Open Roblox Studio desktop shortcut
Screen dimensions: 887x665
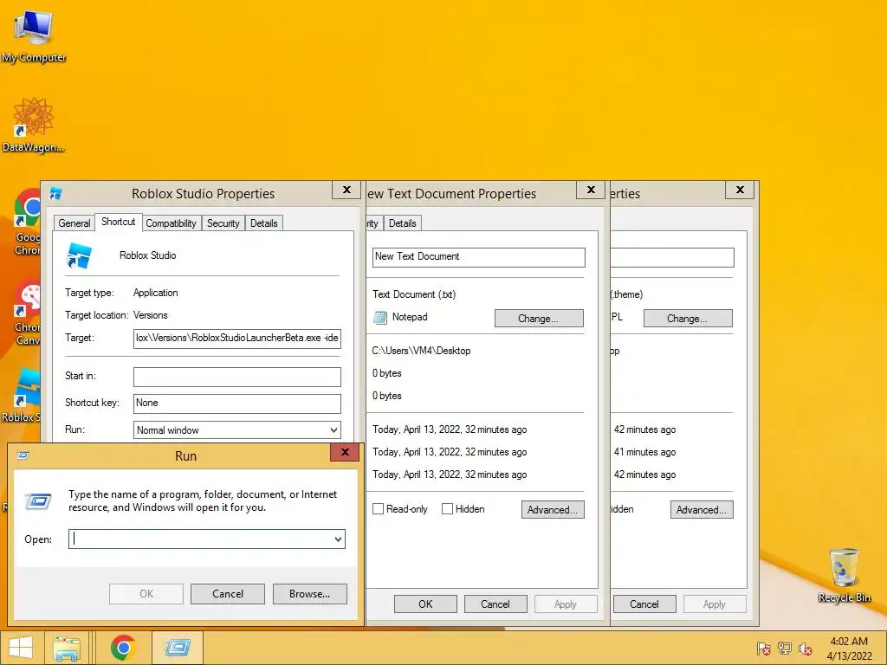(x=22, y=395)
